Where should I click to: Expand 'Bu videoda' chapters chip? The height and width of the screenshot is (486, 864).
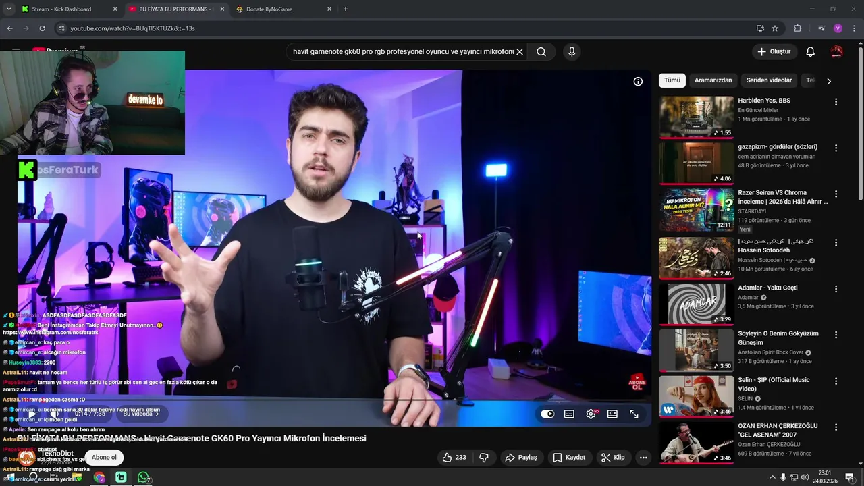tap(141, 414)
